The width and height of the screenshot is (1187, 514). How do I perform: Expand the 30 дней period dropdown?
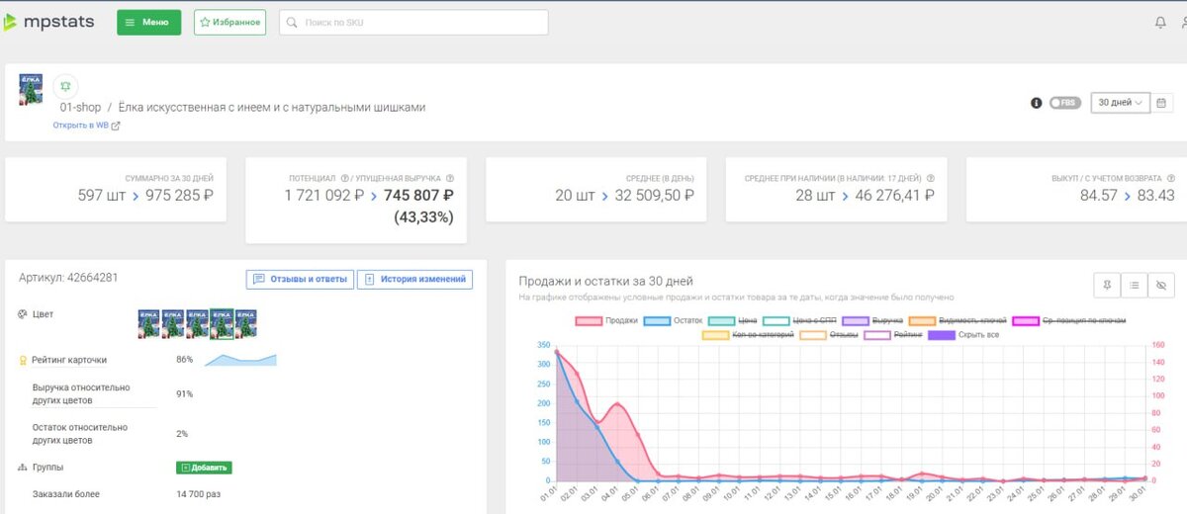(1120, 103)
